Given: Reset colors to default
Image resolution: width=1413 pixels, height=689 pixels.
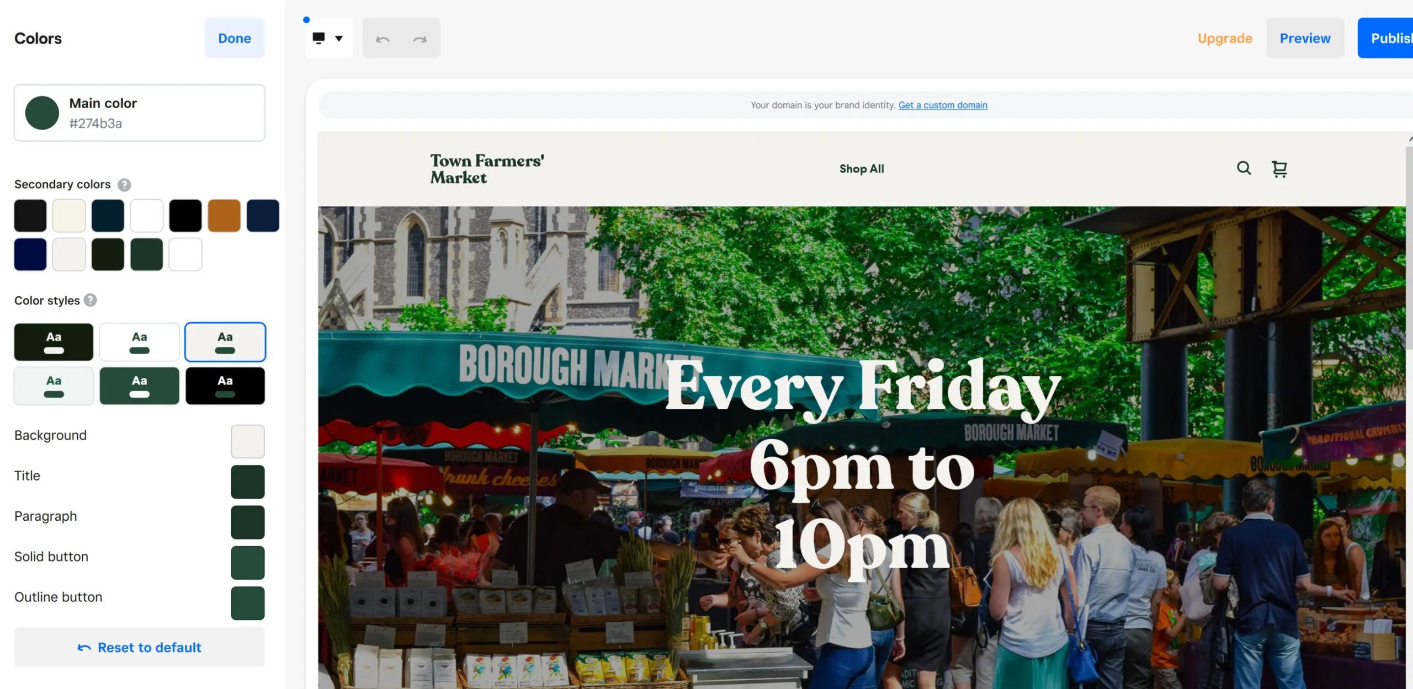Looking at the screenshot, I should pyautogui.click(x=139, y=647).
